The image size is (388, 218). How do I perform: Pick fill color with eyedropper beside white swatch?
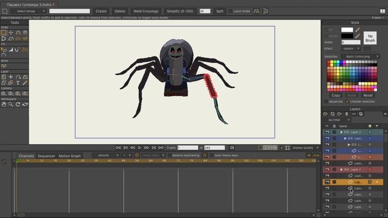[x=358, y=30]
